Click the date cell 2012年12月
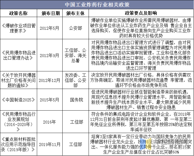Screen dimensions: 194x156 coord(49,81)
